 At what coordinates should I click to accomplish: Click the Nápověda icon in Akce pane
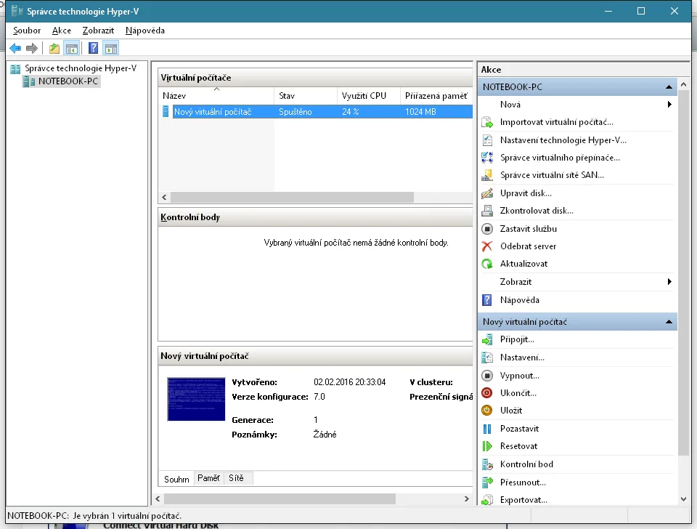(487, 300)
